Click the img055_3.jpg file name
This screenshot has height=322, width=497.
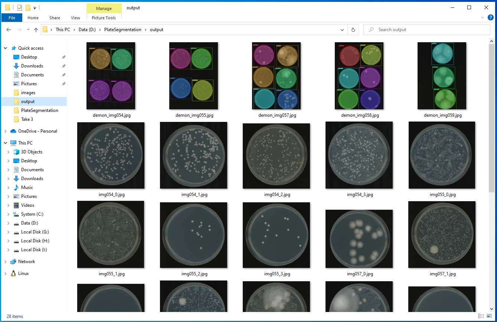point(277,274)
